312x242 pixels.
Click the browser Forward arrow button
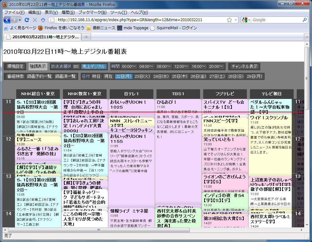pyautogui.click(x=14, y=20)
